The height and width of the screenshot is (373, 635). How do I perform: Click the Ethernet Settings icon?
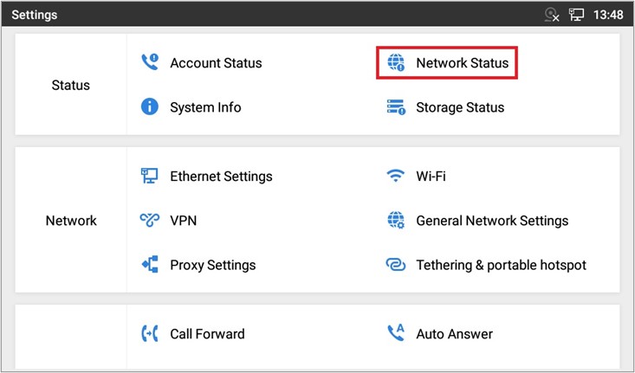pos(149,177)
